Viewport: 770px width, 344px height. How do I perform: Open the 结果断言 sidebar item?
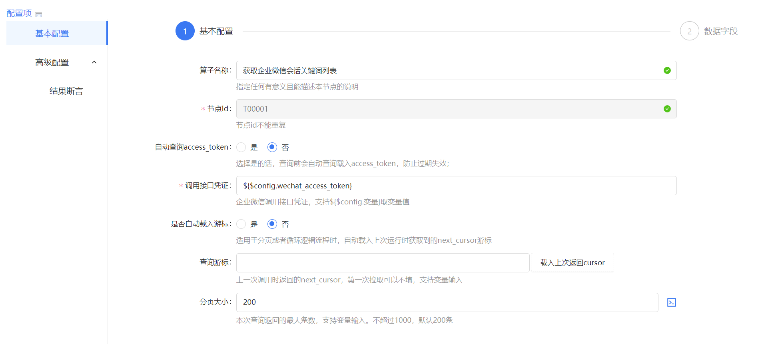57,91
